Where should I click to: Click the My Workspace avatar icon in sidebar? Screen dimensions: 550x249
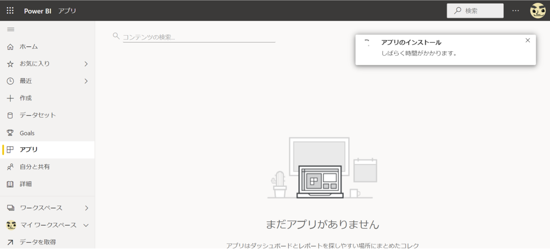point(11,225)
